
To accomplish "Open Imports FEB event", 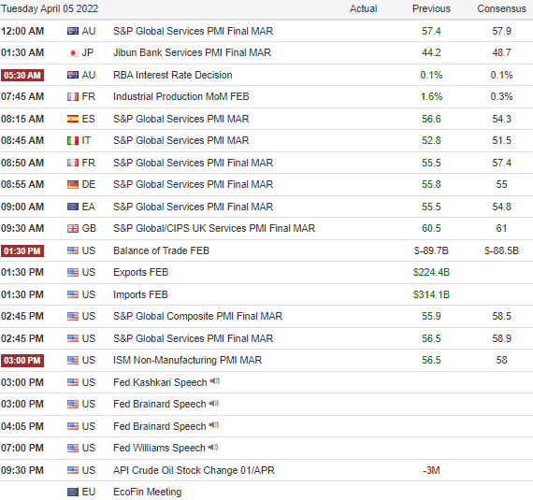I will tap(140, 294).
